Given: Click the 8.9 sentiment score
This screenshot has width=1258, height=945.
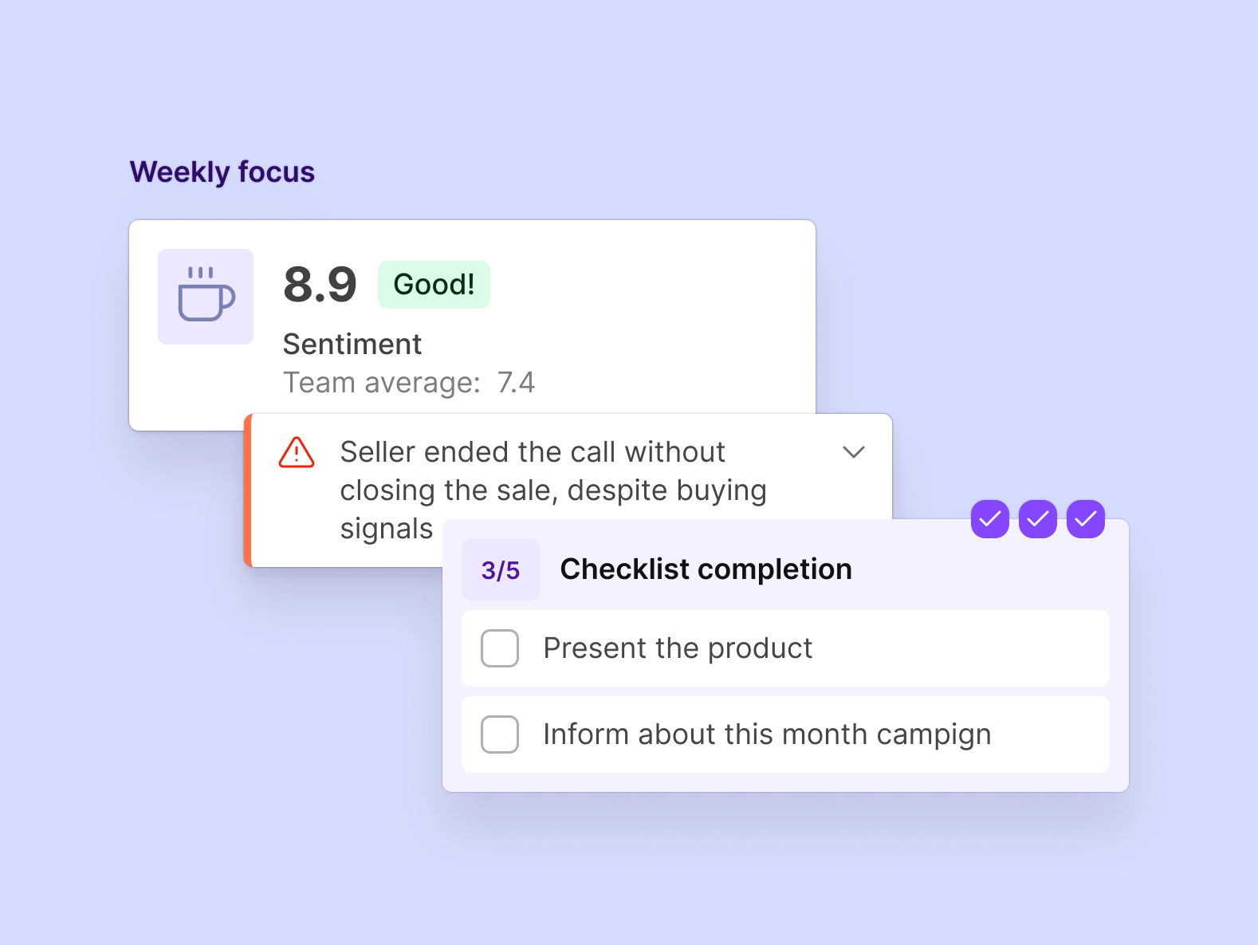Looking at the screenshot, I should point(320,285).
